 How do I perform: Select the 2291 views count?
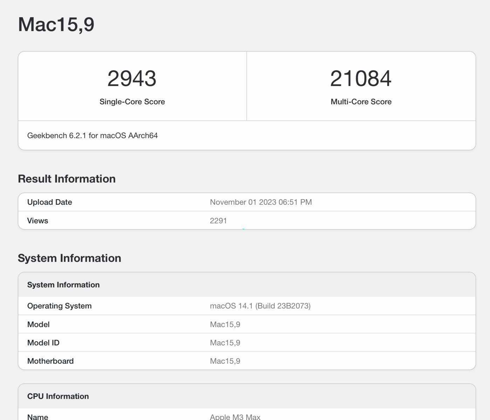tap(218, 220)
